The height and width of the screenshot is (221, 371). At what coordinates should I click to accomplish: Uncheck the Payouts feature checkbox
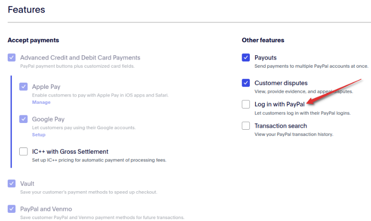tap(246, 58)
